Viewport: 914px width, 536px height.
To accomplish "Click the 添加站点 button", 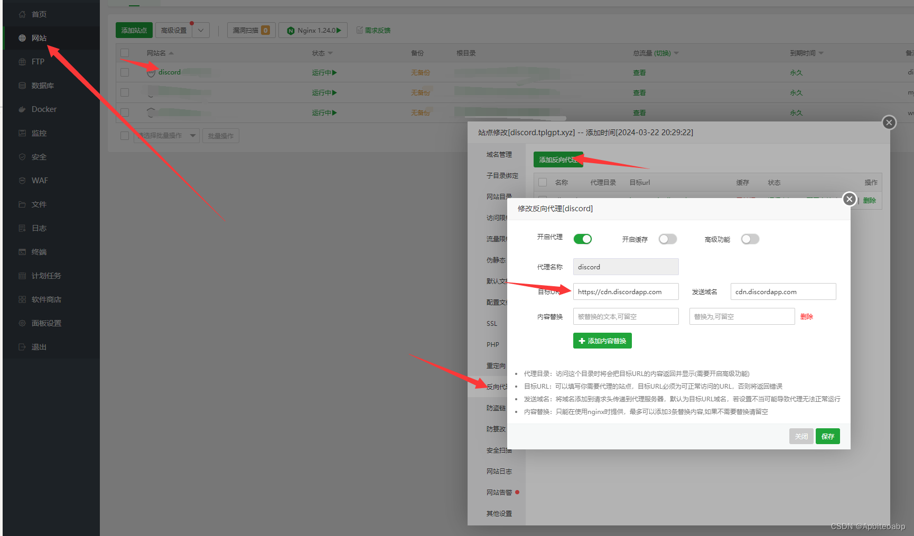I will (134, 30).
